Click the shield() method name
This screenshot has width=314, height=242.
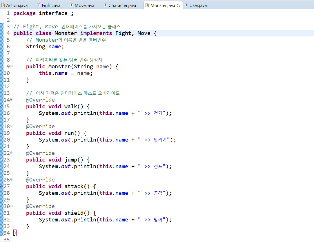tap(74, 213)
